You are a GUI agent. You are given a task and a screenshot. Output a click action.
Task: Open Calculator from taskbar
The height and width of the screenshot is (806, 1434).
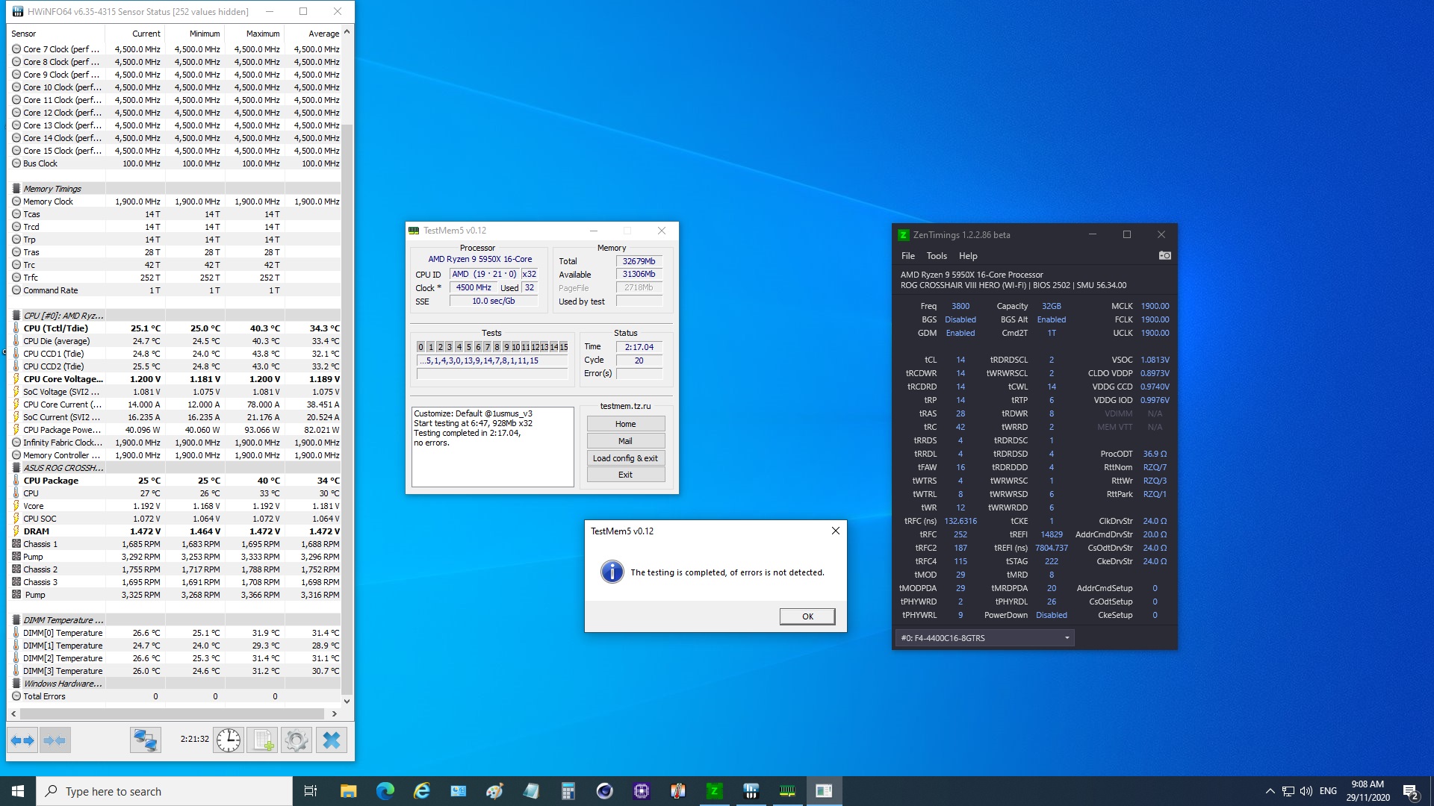[568, 791]
